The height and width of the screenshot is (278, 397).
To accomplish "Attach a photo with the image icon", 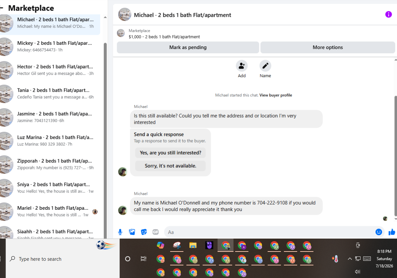I will [x=132, y=232].
